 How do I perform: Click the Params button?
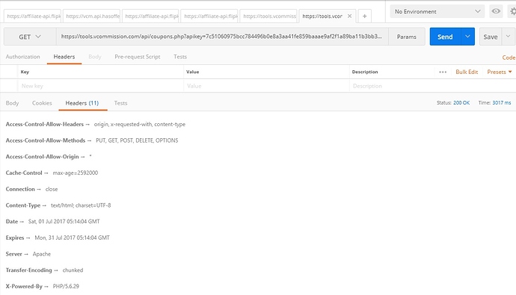click(406, 37)
